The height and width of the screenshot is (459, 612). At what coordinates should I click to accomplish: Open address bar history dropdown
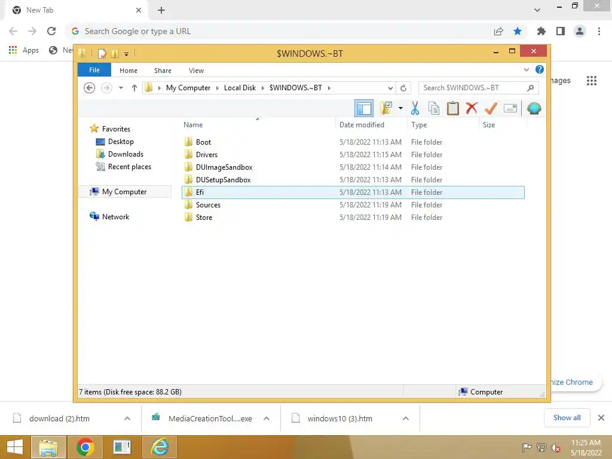(x=390, y=88)
